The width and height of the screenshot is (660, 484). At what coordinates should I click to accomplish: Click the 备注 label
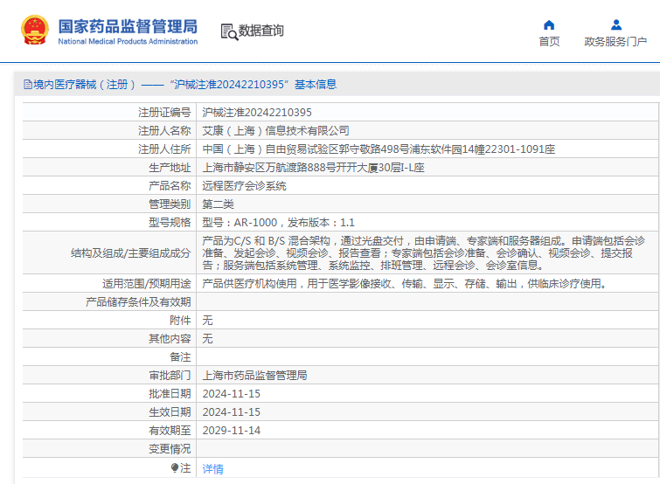180,357
